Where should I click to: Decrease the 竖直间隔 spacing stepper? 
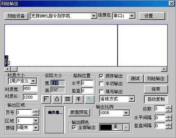[x=169, y=127]
